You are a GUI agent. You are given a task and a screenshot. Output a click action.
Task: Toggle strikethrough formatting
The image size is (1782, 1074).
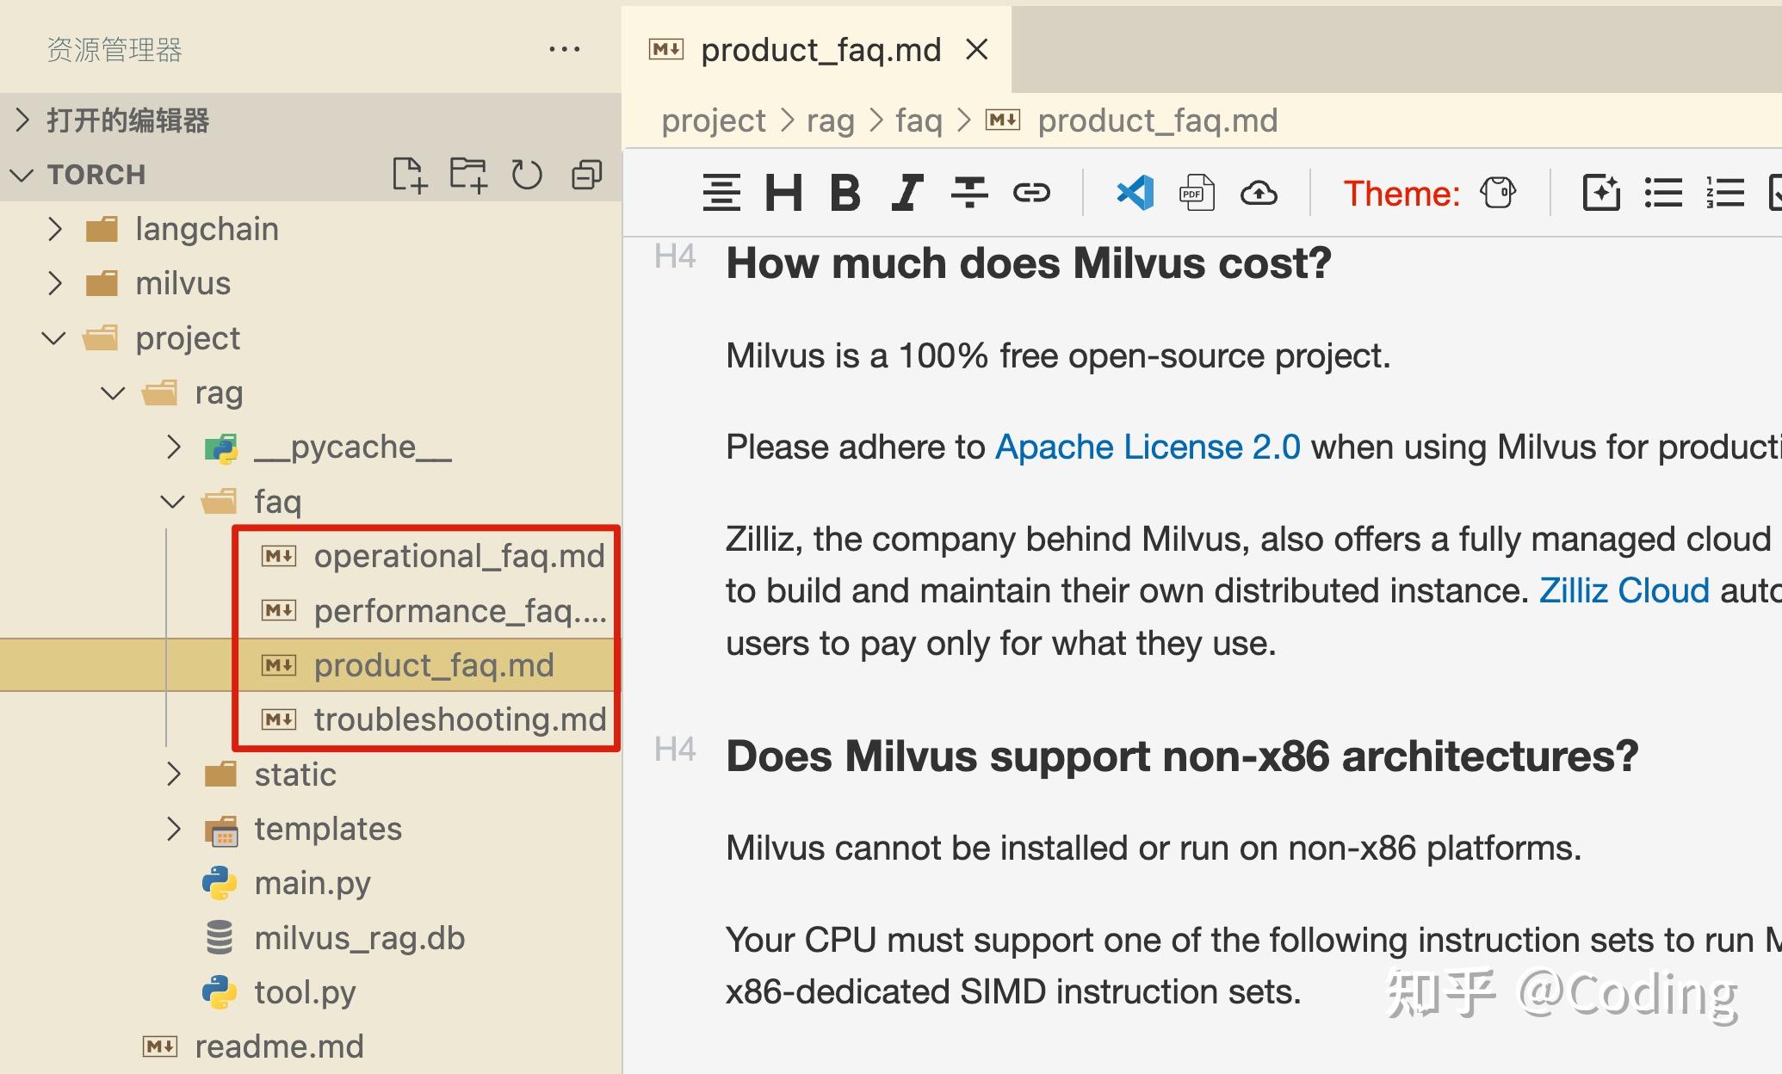970,192
